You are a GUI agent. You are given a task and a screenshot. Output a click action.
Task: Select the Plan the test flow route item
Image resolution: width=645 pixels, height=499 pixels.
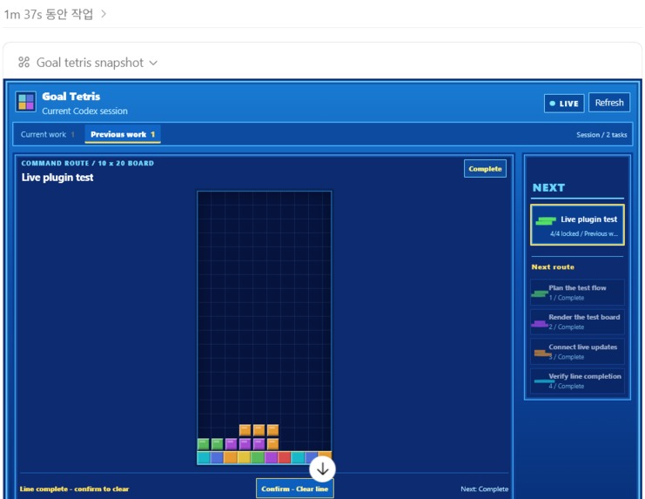(x=577, y=293)
